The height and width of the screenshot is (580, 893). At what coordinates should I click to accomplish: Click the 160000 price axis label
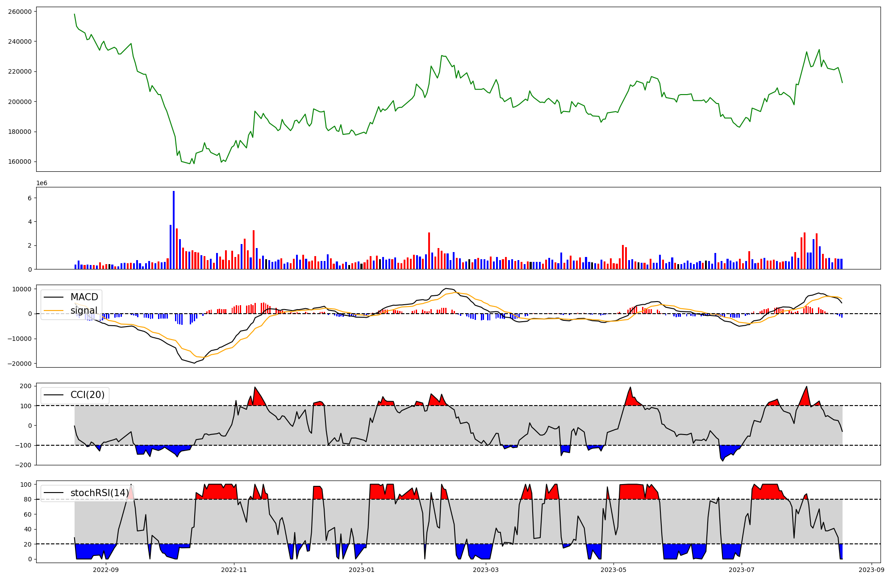(20, 162)
